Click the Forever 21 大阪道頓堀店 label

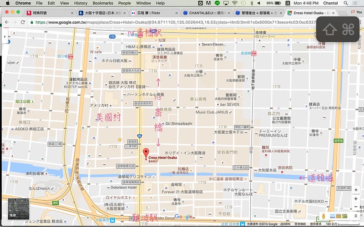coord(182,192)
